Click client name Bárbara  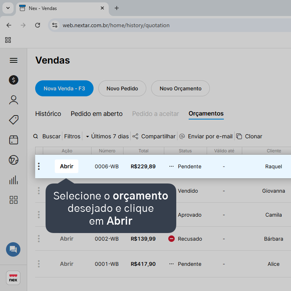tap(273, 239)
